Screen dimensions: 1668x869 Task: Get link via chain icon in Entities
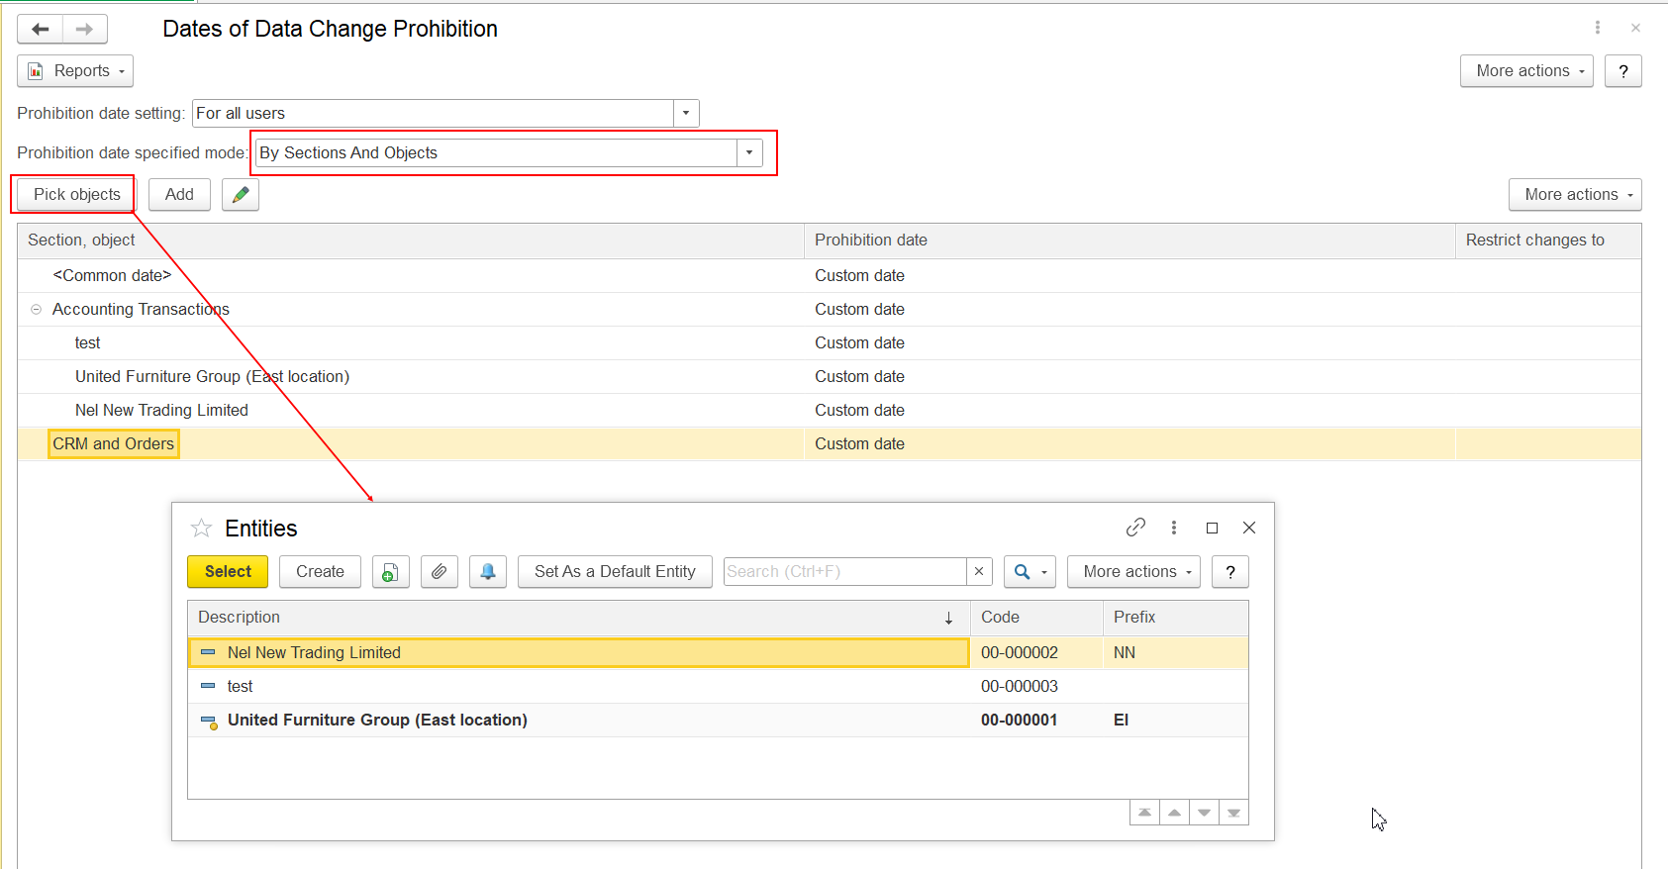(1135, 528)
